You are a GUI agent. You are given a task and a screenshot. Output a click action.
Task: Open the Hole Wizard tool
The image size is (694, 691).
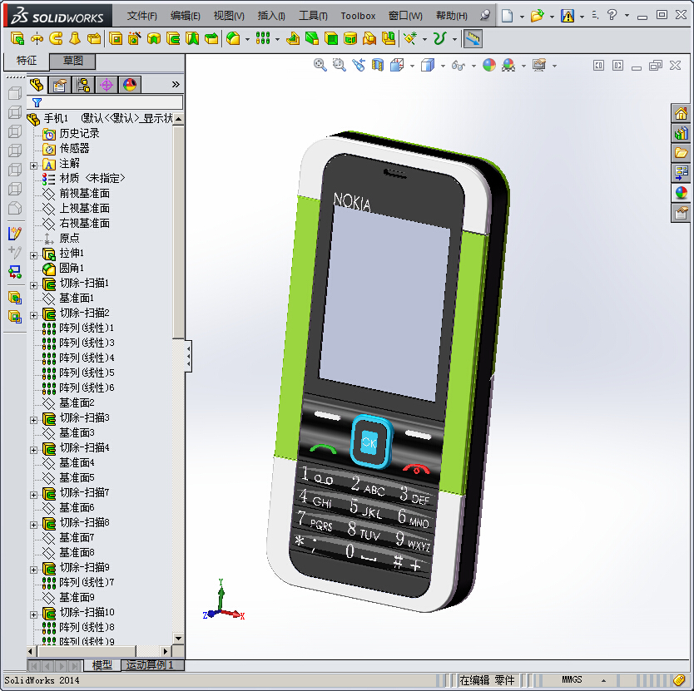[x=135, y=39]
